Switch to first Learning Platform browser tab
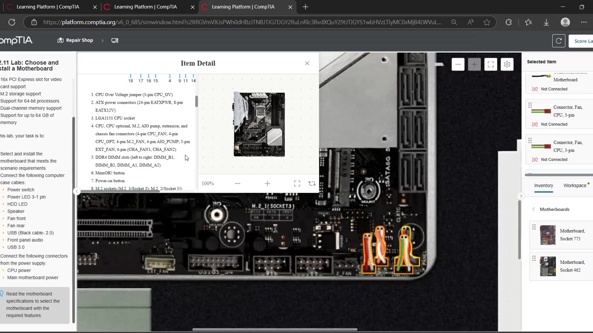 coord(48,7)
